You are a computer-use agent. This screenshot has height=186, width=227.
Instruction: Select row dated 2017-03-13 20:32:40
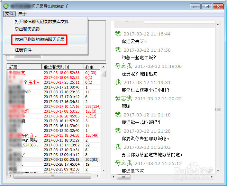coord(54,131)
